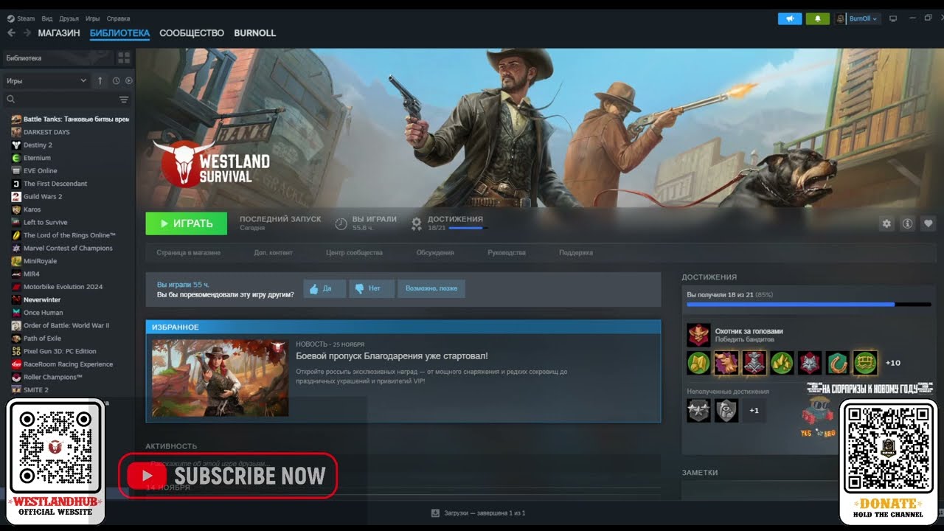Show the +10 more achievements
The image size is (944, 531).
pyautogui.click(x=892, y=363)
